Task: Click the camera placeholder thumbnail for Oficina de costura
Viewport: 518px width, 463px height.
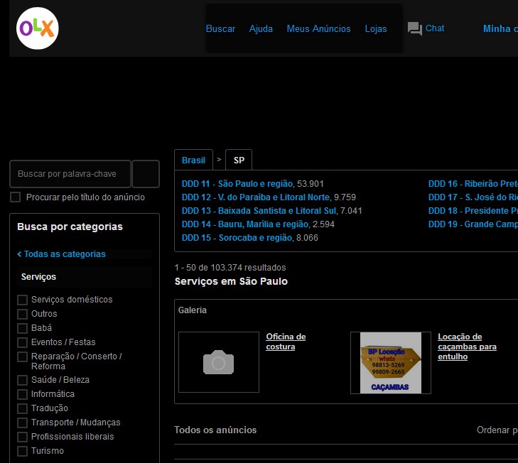Action: click(219, 362)
